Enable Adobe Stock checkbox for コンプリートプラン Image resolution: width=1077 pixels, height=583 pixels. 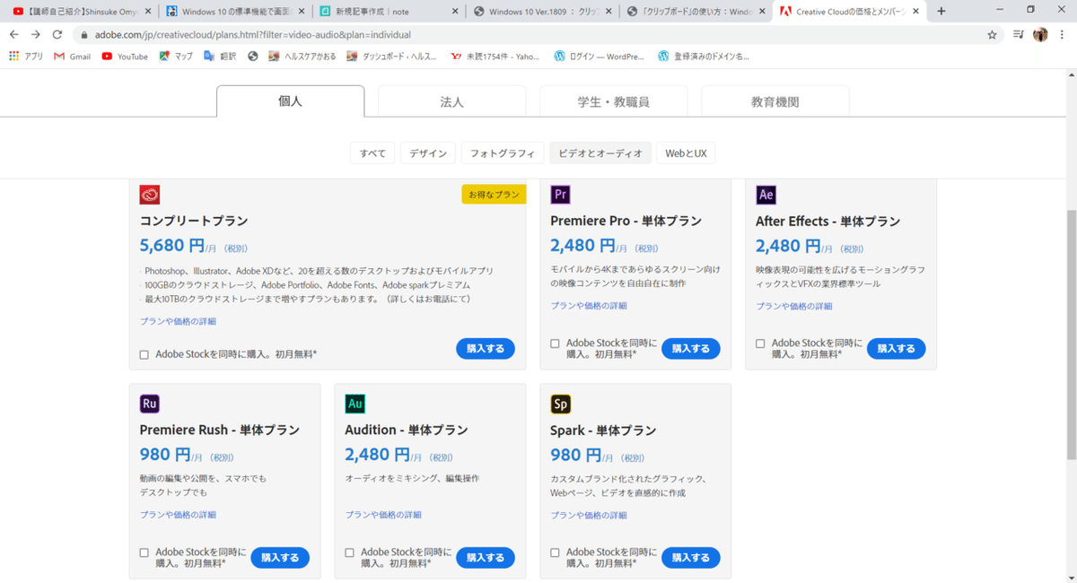144,355
